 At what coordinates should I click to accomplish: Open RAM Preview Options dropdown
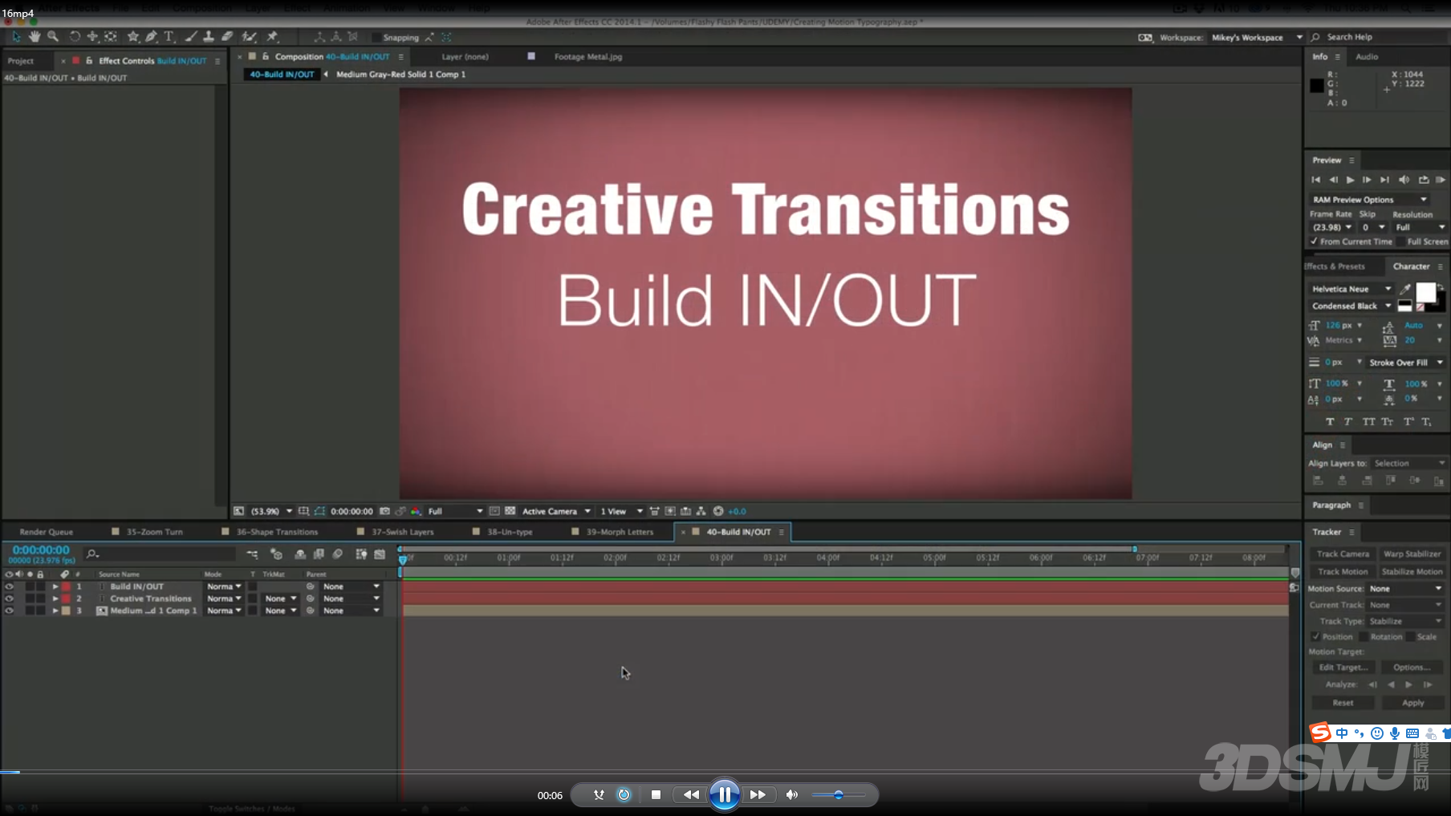[x=1369, y=200]
